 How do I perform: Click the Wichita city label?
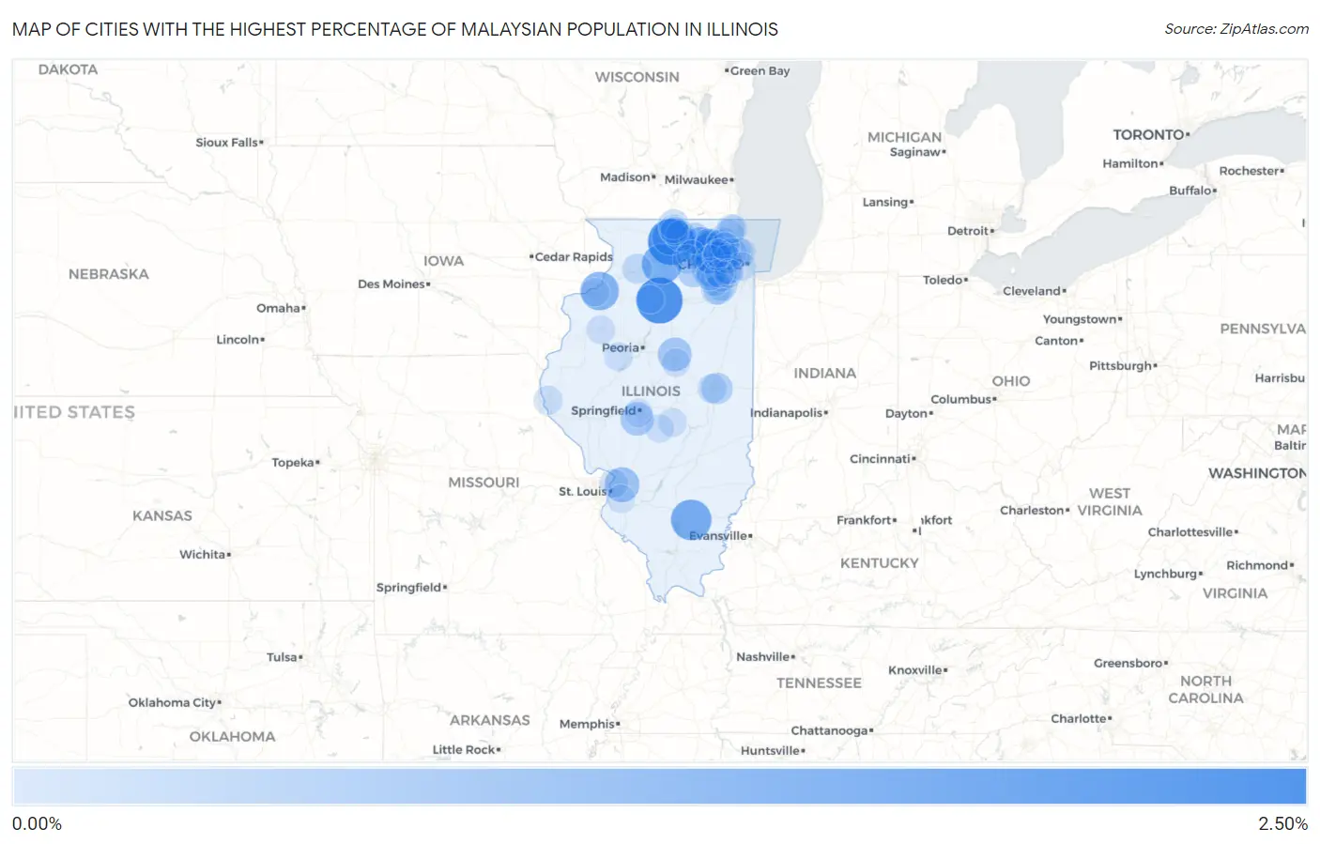(x=205, y=554)
